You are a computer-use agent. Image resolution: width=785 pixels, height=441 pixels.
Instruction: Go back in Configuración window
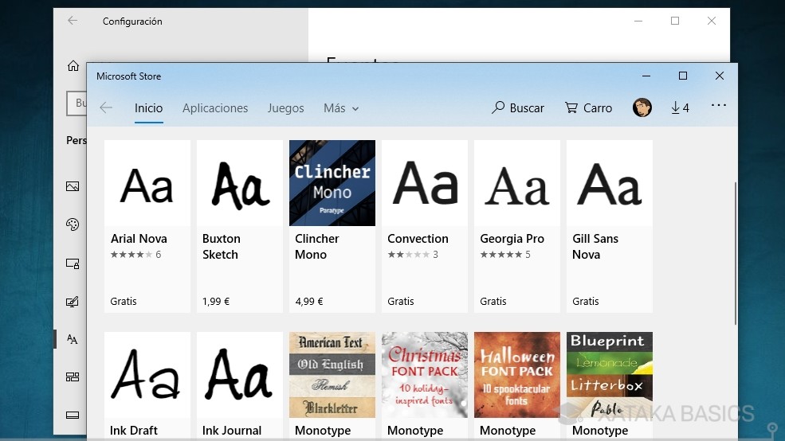point(73,21)
